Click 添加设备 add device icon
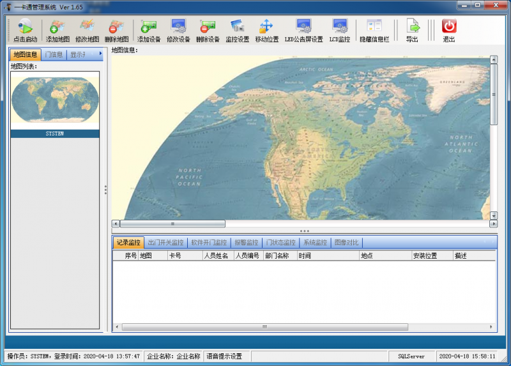This screenshot has height=366, width=511. (149, 31)
